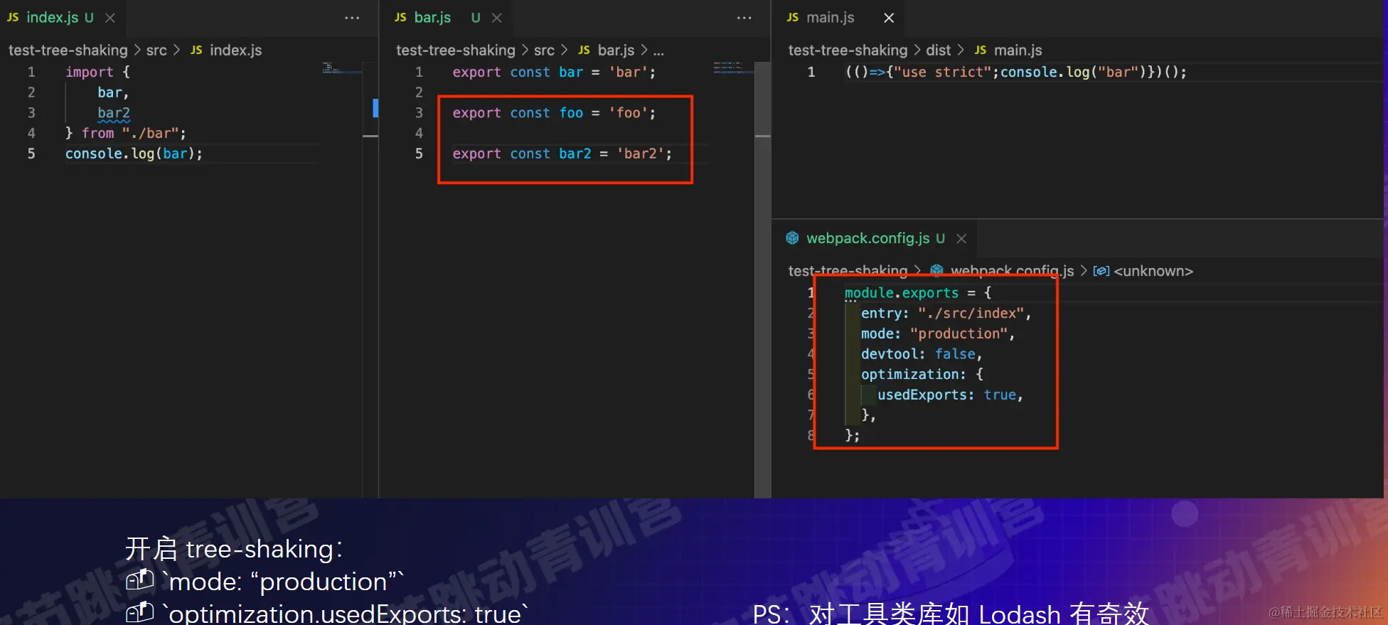Close the index.js tab
The height and width of the screenshot is (625, 1388).
(x=110, y=18)
